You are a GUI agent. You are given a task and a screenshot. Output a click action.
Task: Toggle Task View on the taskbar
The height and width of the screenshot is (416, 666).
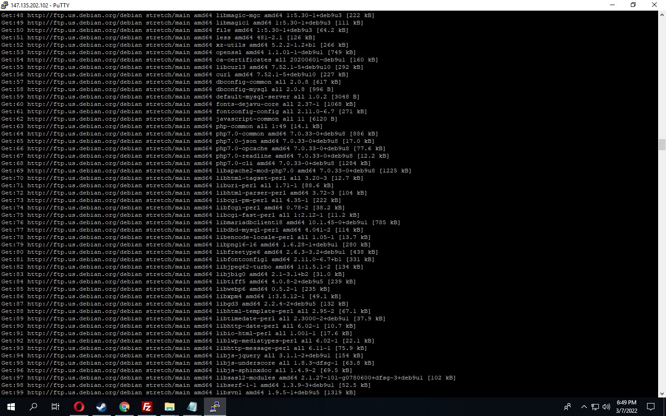coord(55,407)
